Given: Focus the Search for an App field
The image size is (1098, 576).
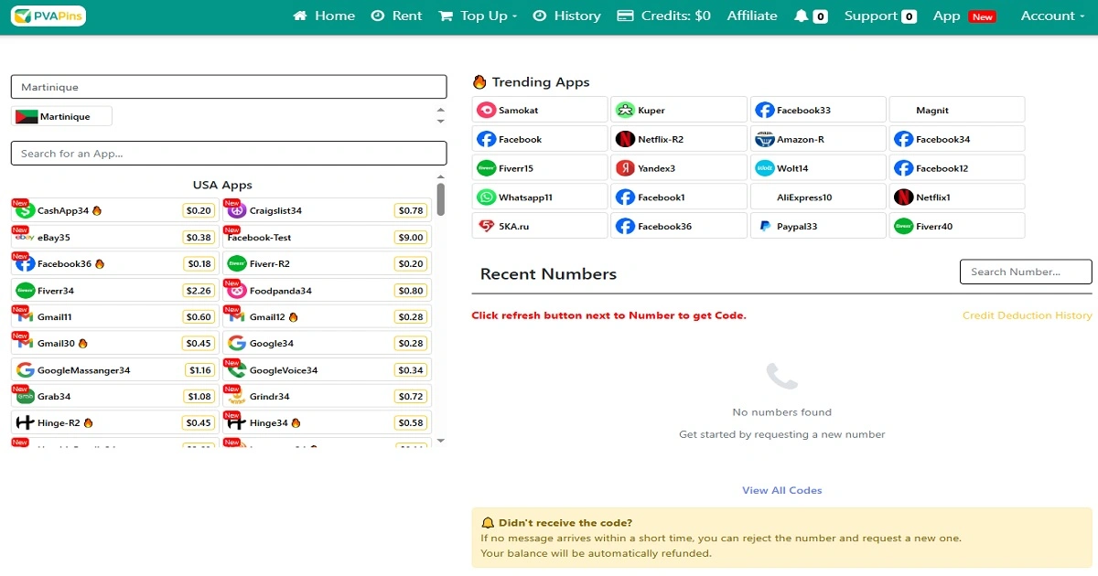Looking at the screenshot, I should point(229,154).
